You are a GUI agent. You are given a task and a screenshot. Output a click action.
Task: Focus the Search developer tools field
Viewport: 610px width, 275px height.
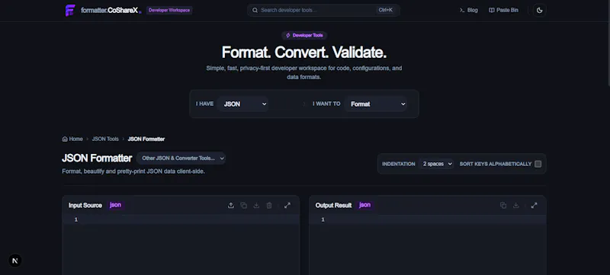pyautogui.click(x=323, y=10)
